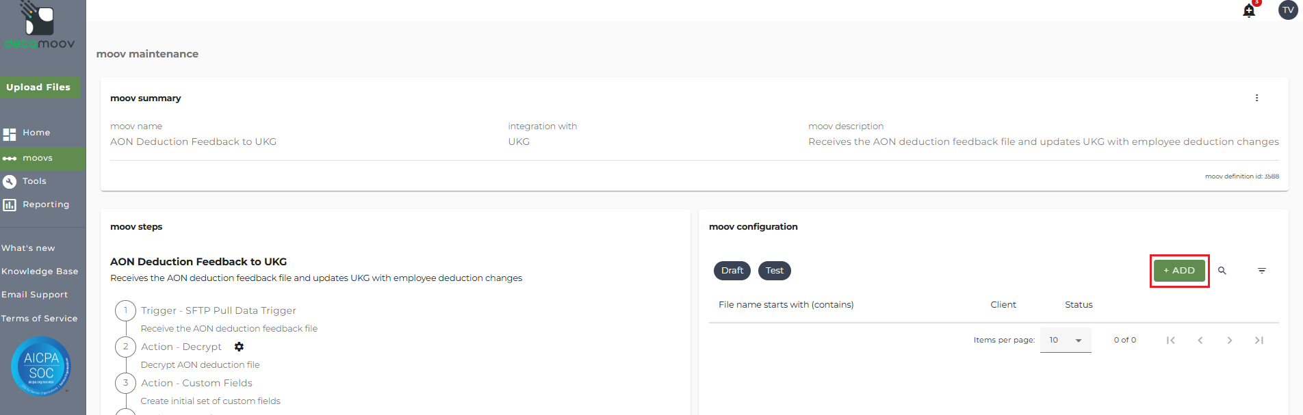Select step 3 circle for Custom Fields

[125, 383]
